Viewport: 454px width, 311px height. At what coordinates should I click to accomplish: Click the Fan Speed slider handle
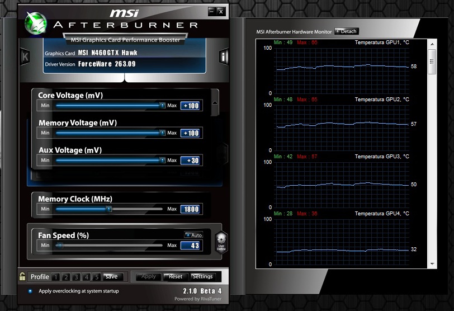pos(59,245)
